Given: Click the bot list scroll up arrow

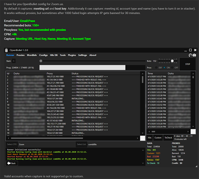Looking at the screenshot, I should [143, 74].
